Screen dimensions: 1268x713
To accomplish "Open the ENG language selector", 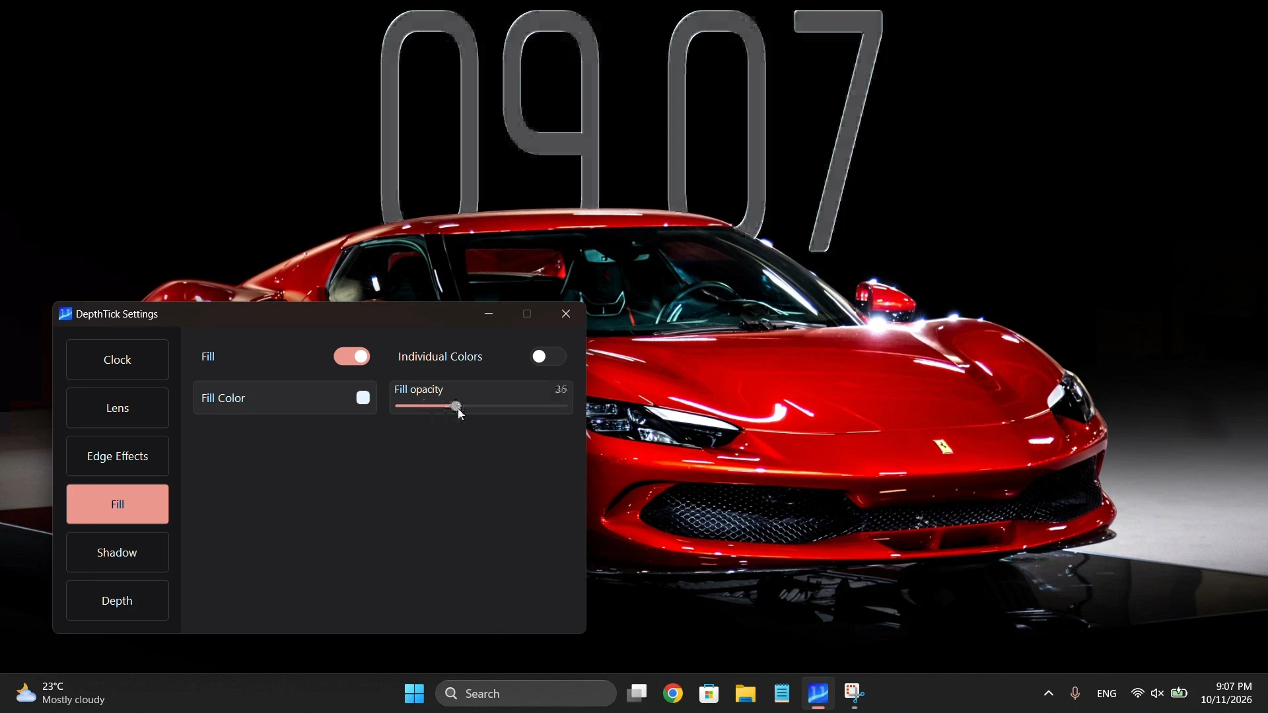I will tap(1107, 694).
